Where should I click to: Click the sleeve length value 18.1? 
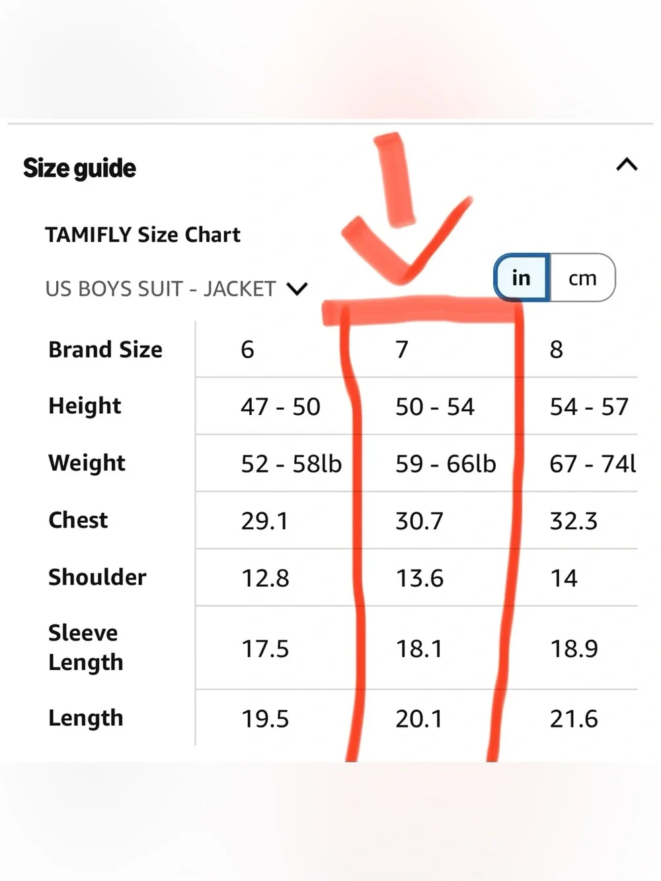pos(419,649)
